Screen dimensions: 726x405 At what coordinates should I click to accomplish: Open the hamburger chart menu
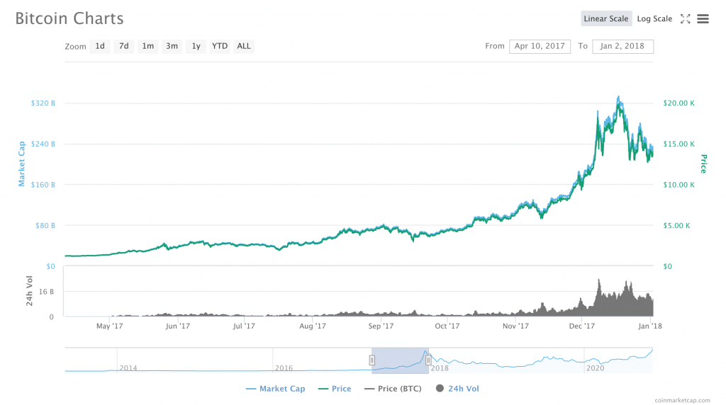(703, 19)
